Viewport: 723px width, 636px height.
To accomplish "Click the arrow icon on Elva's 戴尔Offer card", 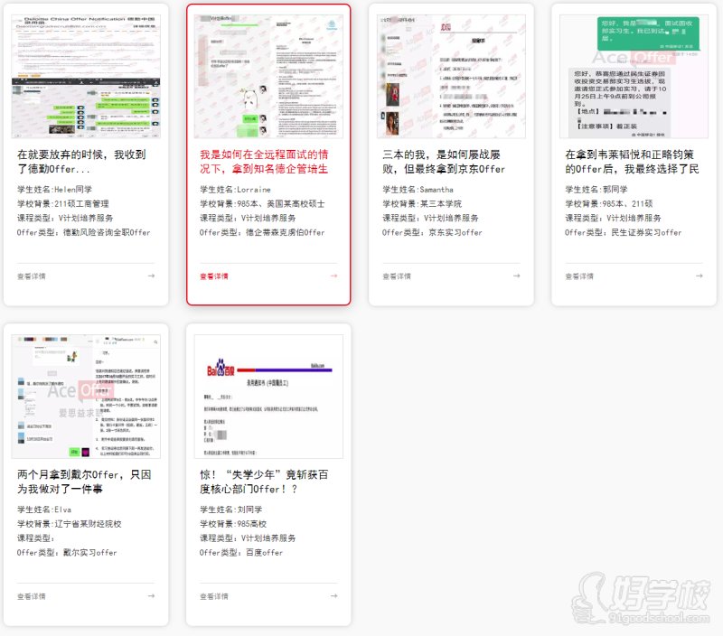I will tap(152, 595).
